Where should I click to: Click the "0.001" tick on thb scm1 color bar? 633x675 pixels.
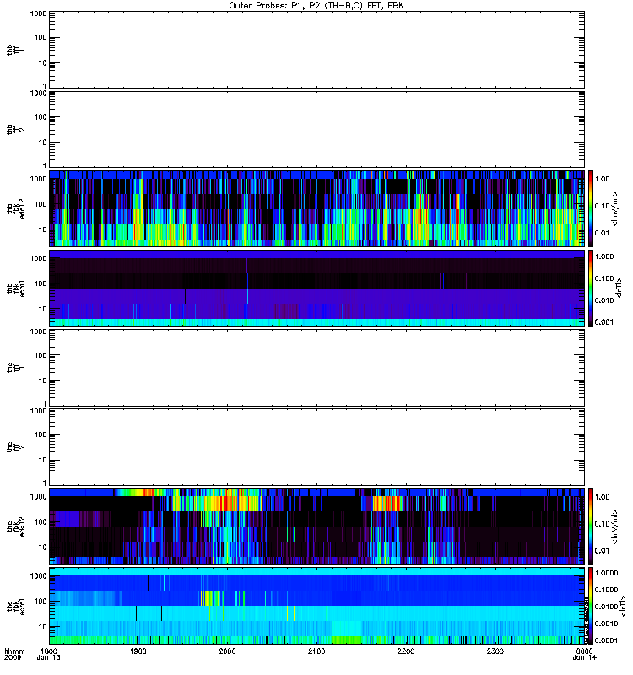tap(604, 322)
